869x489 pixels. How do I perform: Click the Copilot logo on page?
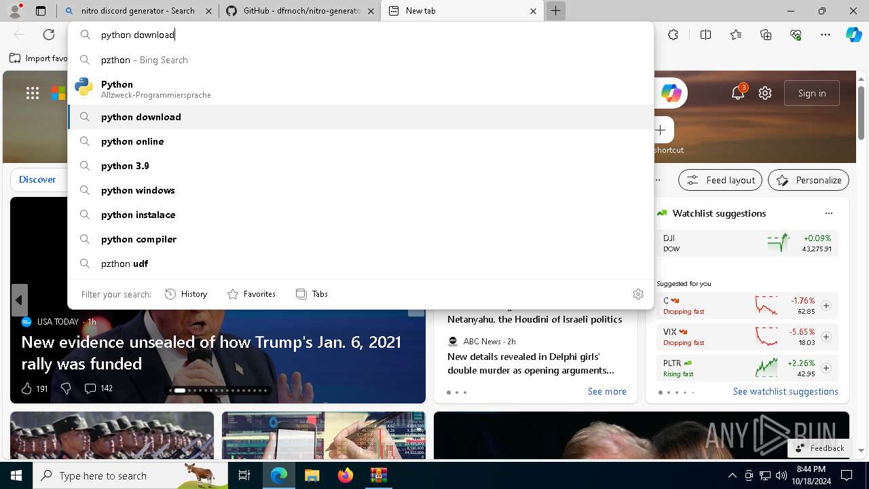pos(671,93)
